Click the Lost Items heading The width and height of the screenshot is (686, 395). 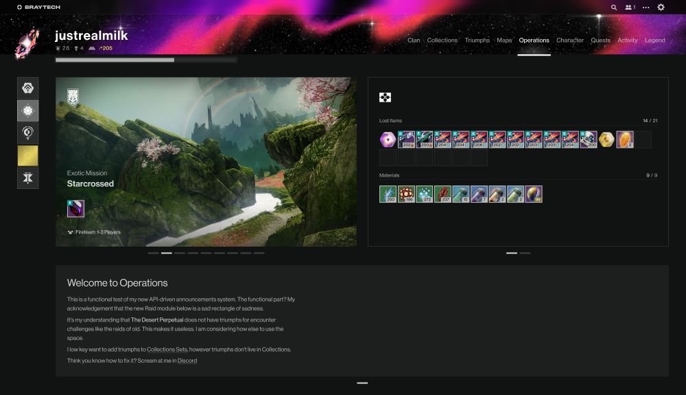[390, 121]
